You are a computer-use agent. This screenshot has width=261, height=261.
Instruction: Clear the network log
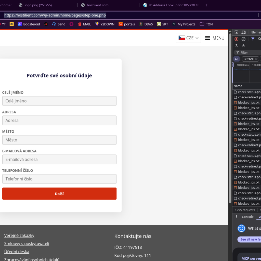(x=243, y=39)
